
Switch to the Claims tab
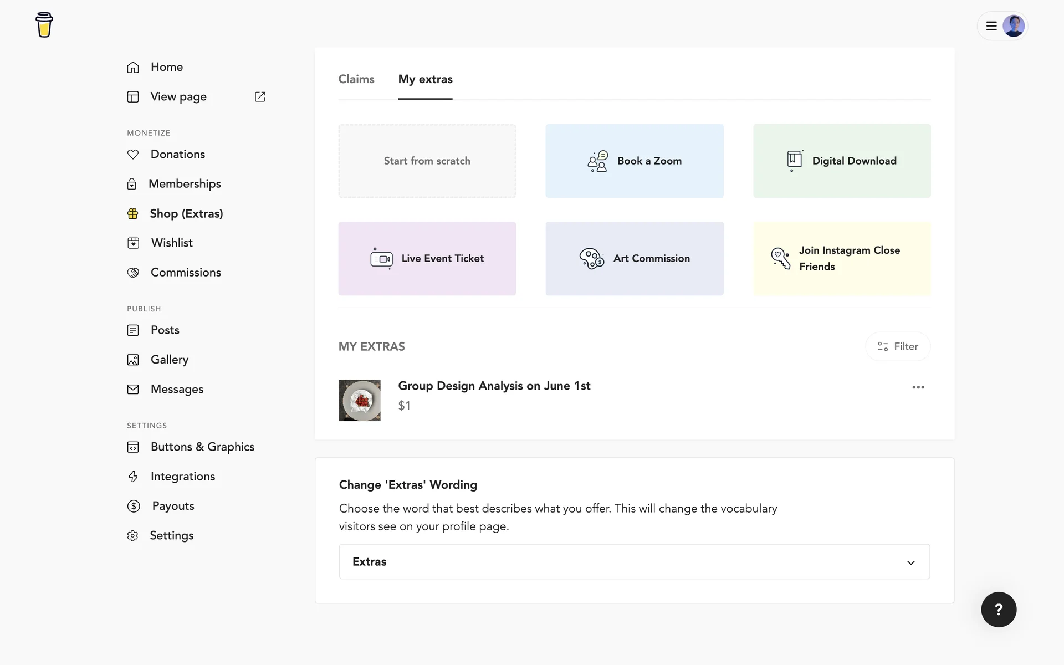pos(356,79)
